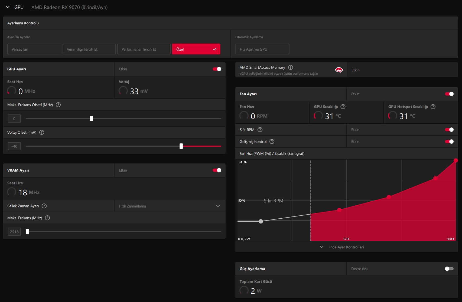Collapse the GPU section chevron
Screen dimensions: 462x302
pyautogui.click(x=8, y=7)
